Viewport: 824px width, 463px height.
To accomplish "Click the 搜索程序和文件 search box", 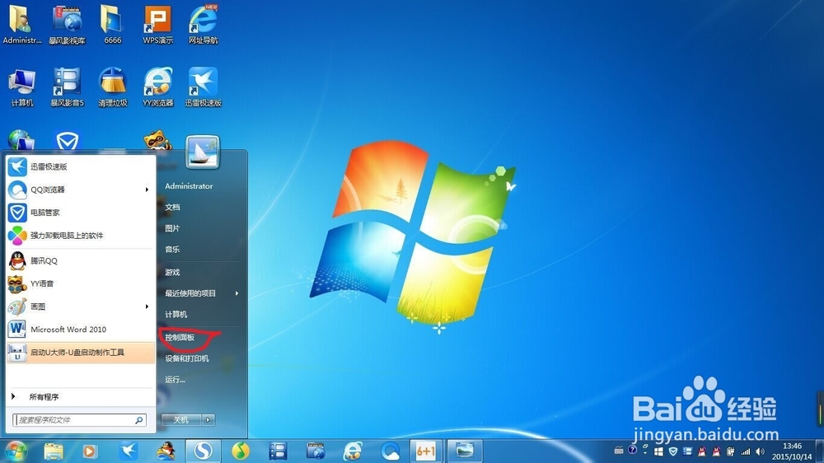I will pyautogui.click(x=79, y=420).
